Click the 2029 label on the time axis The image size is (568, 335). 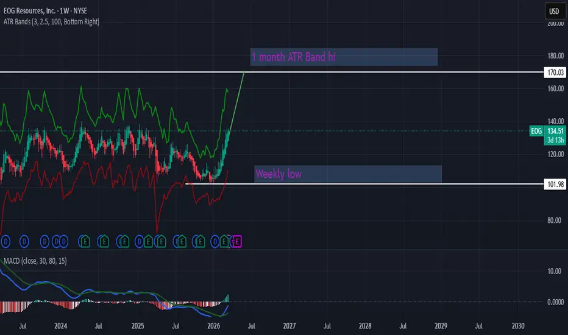click(441, 326)
